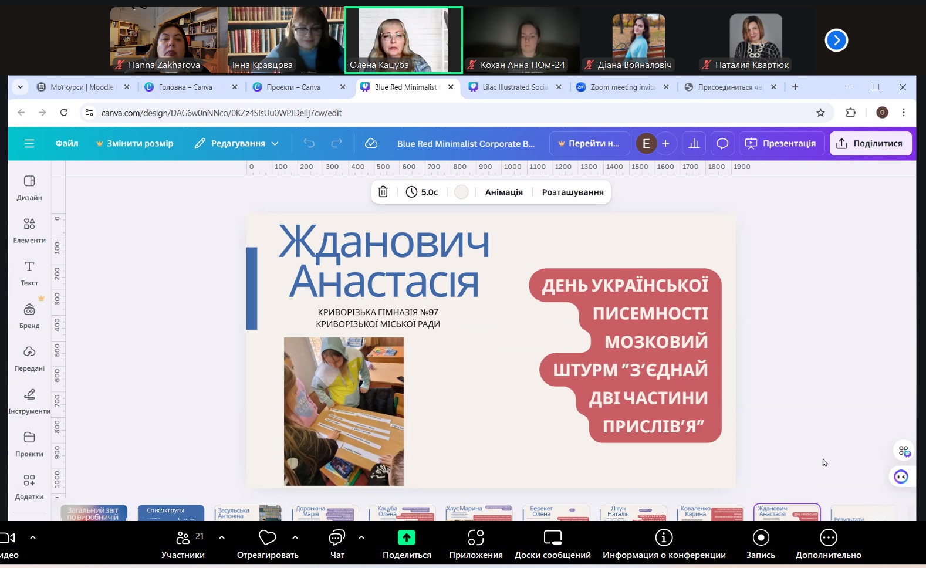Switch to the Головна – Canva tab
926x568 pixels.
point(185,87)
